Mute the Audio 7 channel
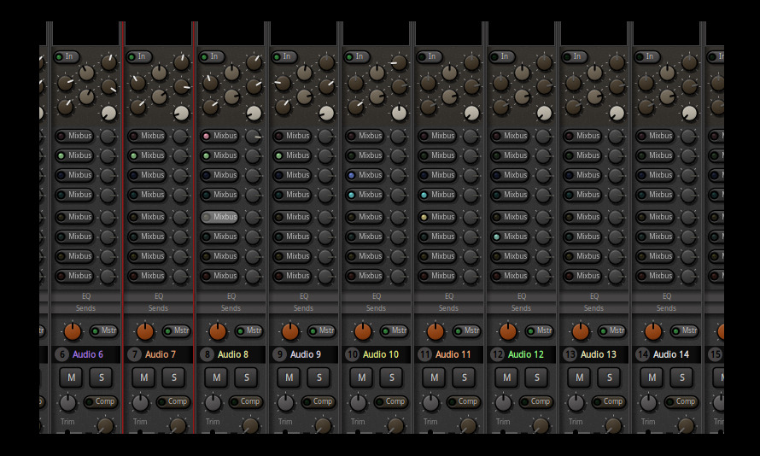Screen dimensions: 760x456 (144, 377)
